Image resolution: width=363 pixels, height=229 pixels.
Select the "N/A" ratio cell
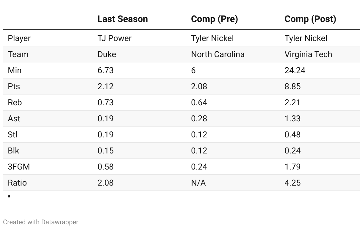[x=198, y=183]
